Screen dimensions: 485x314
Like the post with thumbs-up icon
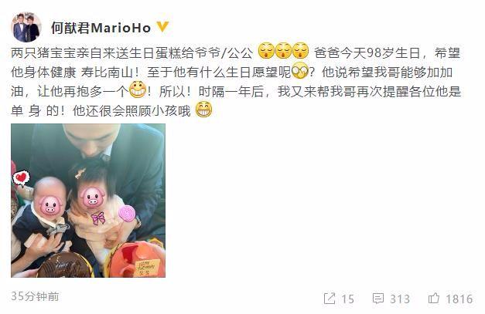434,298
